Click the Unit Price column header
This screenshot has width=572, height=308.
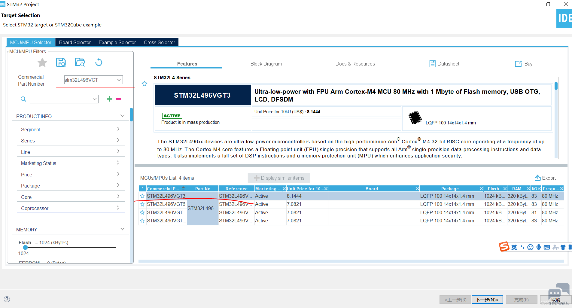pyautogui.click(x=305, y=189)
